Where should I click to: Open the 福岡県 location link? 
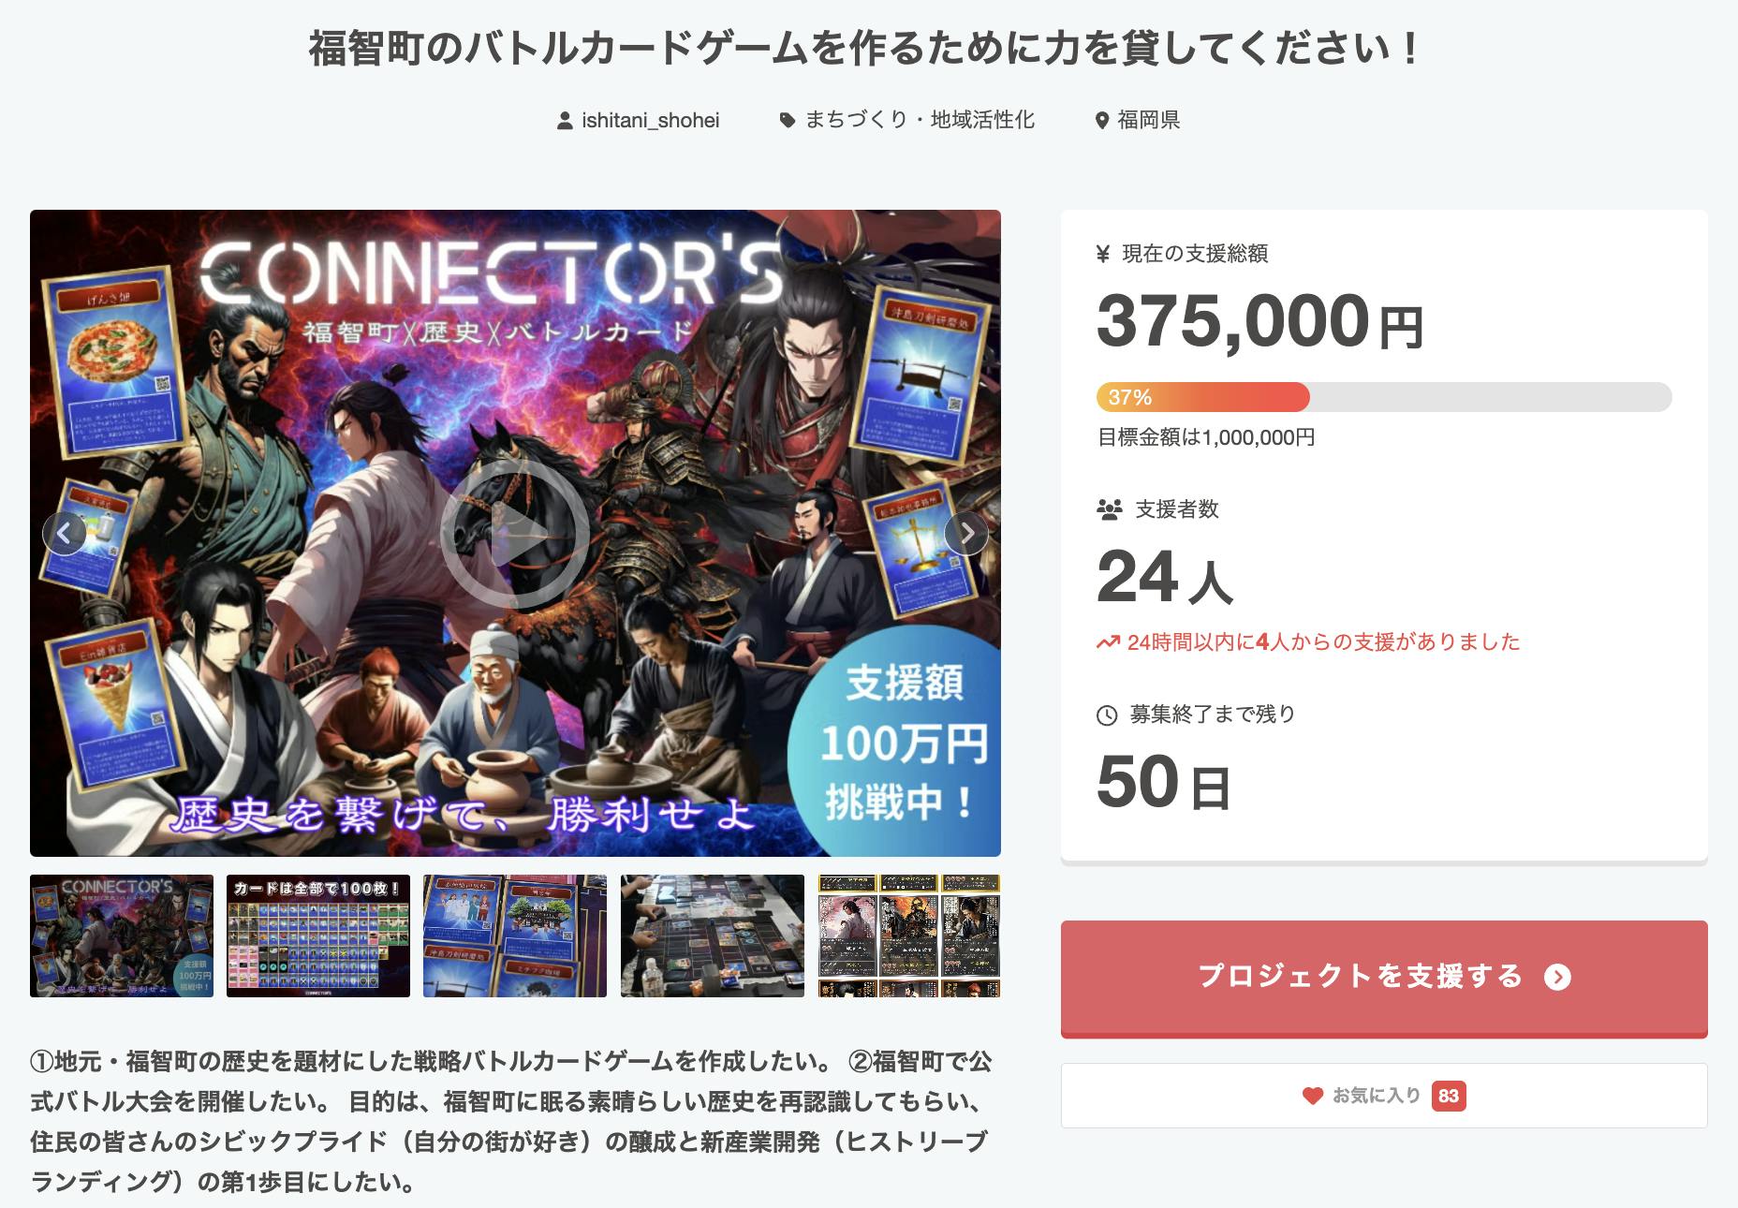(x=1148, y=121)
